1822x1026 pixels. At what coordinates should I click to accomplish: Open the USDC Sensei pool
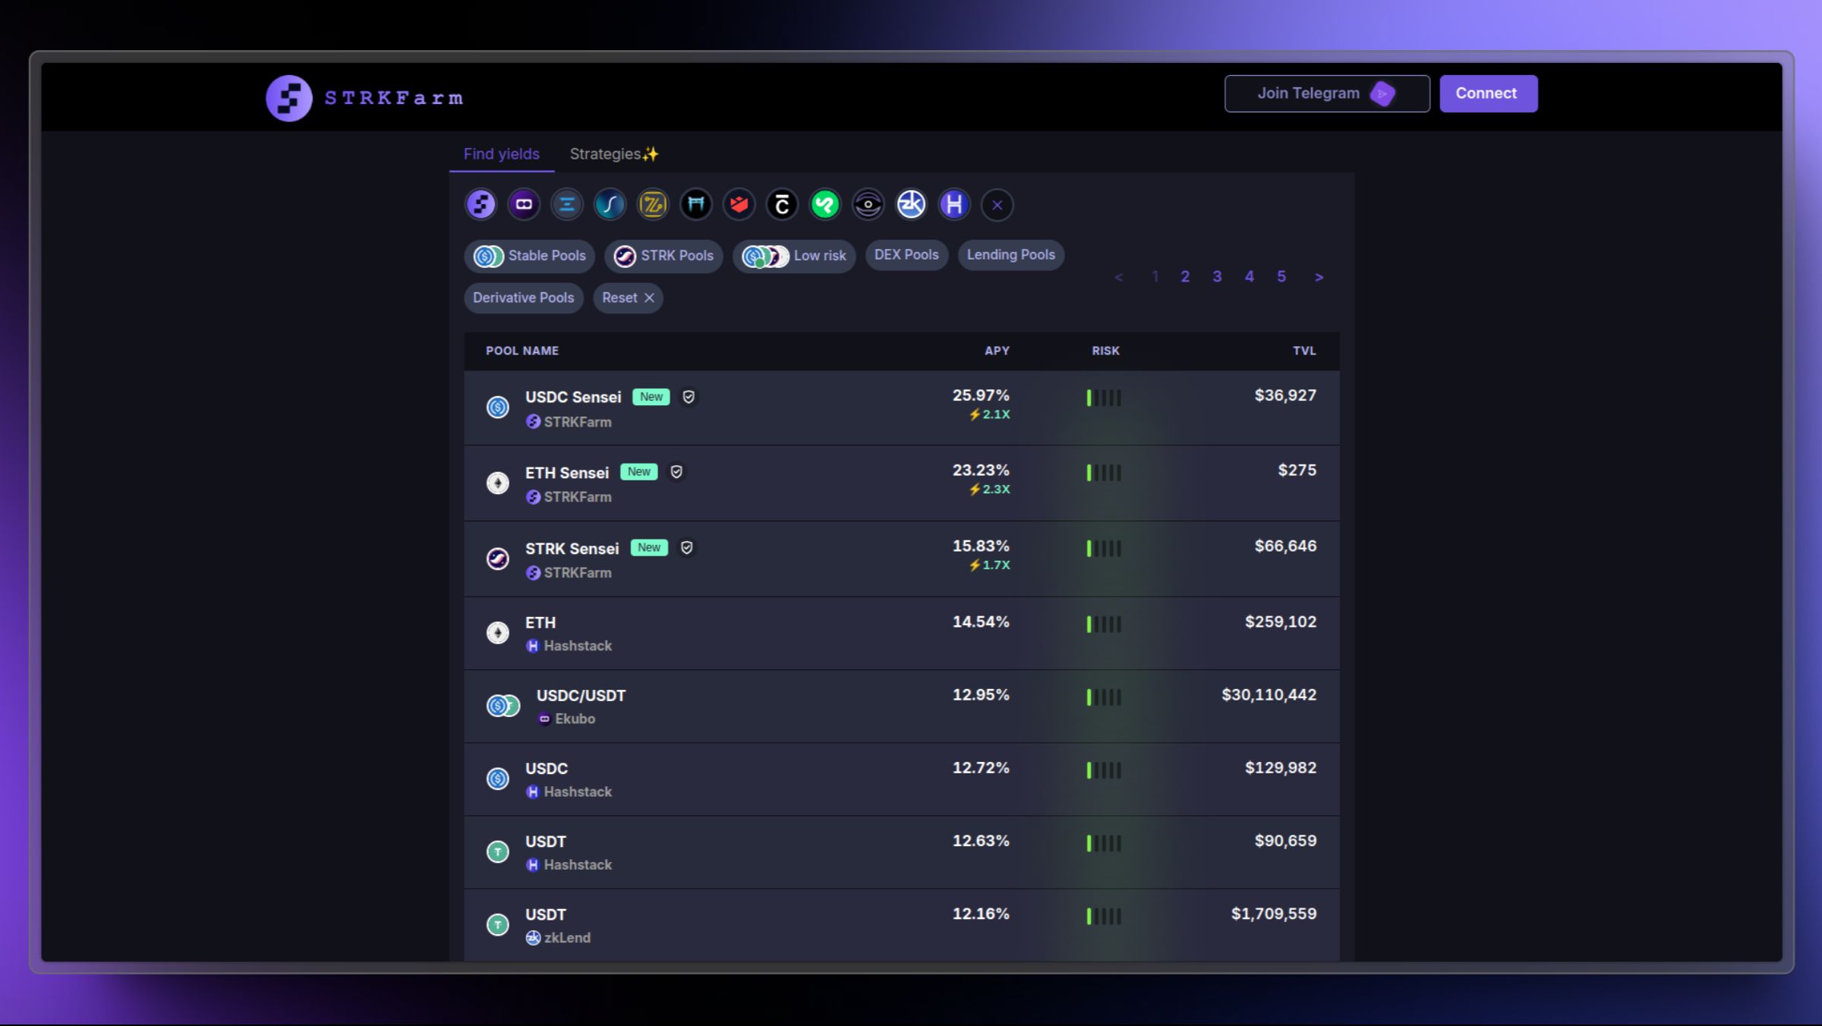902,408
